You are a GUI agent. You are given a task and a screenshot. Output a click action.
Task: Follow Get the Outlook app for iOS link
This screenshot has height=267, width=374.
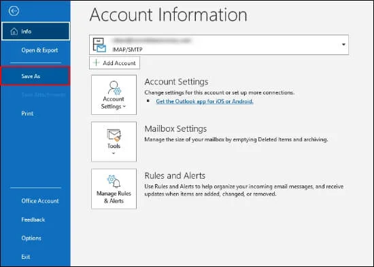(205, 101)
